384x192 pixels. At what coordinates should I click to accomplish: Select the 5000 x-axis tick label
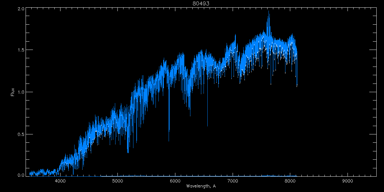118,181
